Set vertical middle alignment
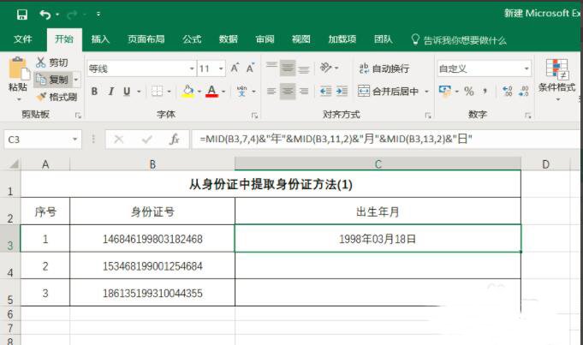 click(x=288, y=68)
